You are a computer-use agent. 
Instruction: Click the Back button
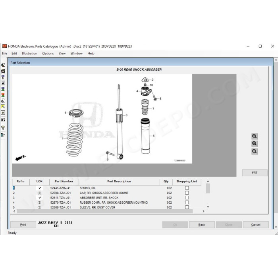pos(202,225)
